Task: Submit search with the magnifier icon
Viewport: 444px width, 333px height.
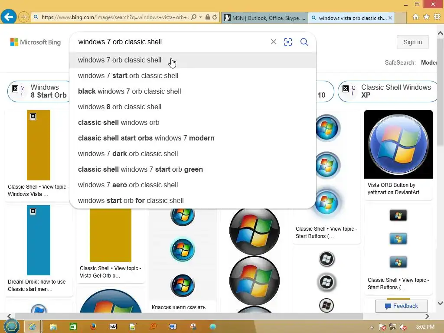Action: pos(304,42)
